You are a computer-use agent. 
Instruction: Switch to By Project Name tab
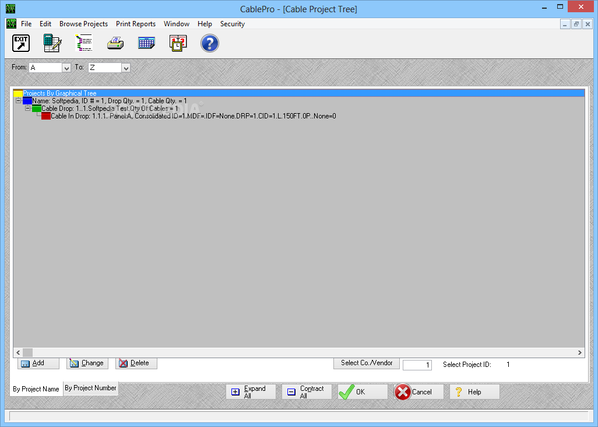click(x=36, y=389)
